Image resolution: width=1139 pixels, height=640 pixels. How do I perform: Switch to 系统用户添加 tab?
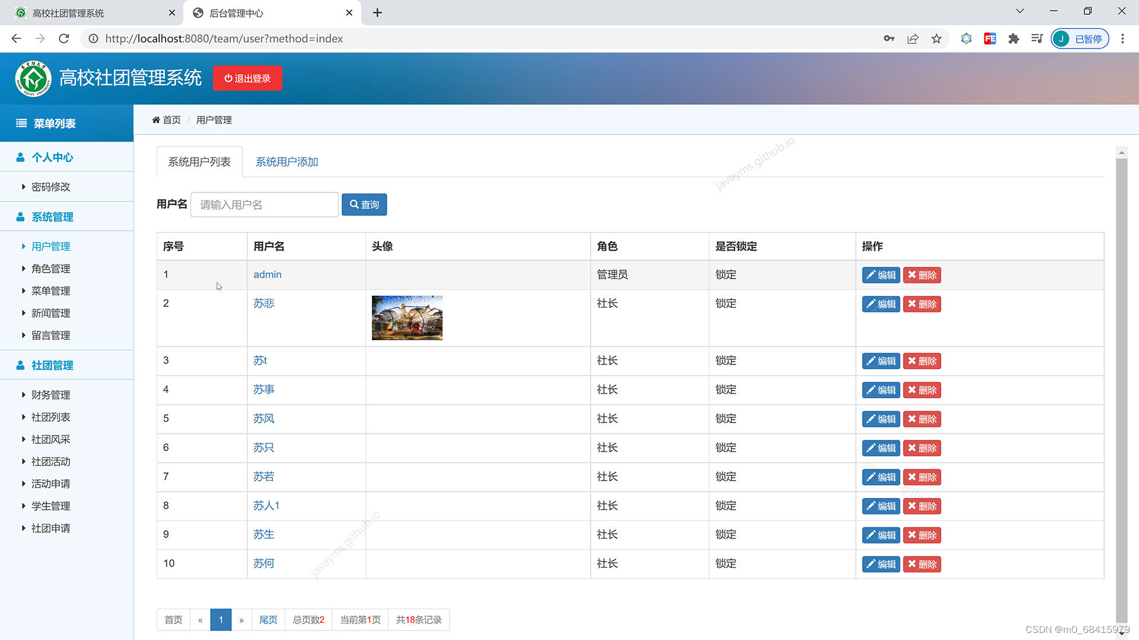287,162
